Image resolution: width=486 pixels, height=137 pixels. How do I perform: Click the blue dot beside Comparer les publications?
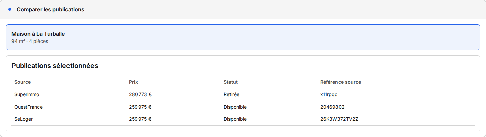10,9
